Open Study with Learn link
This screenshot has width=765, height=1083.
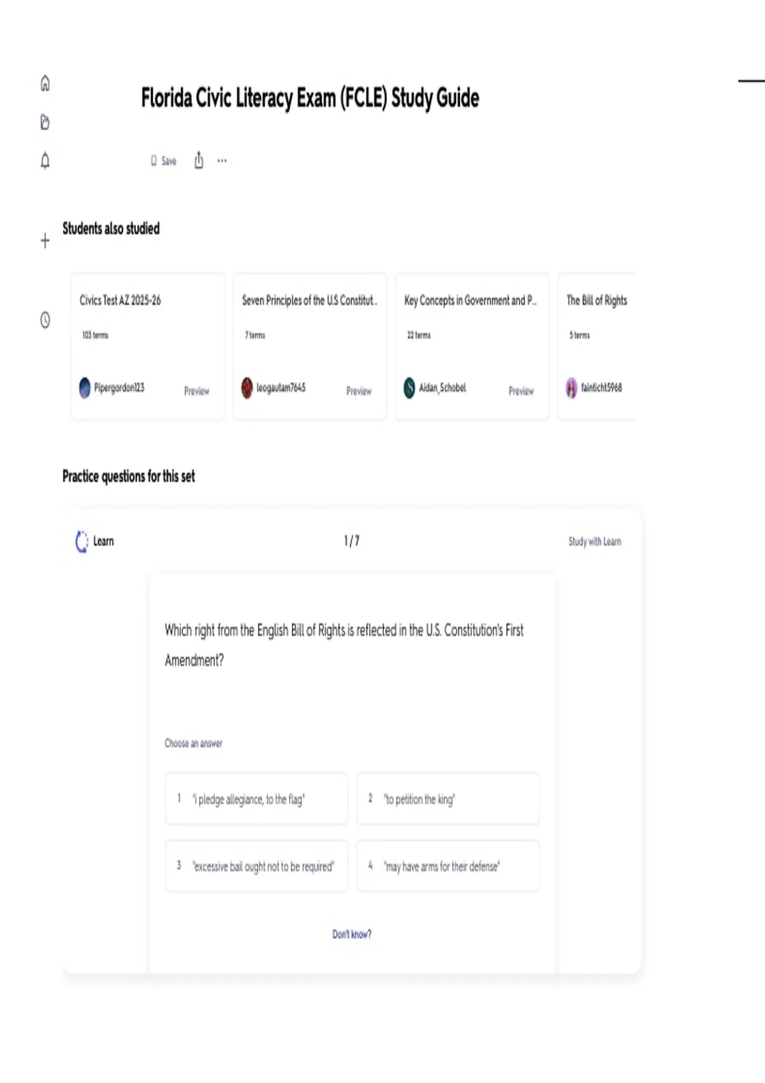595,541
